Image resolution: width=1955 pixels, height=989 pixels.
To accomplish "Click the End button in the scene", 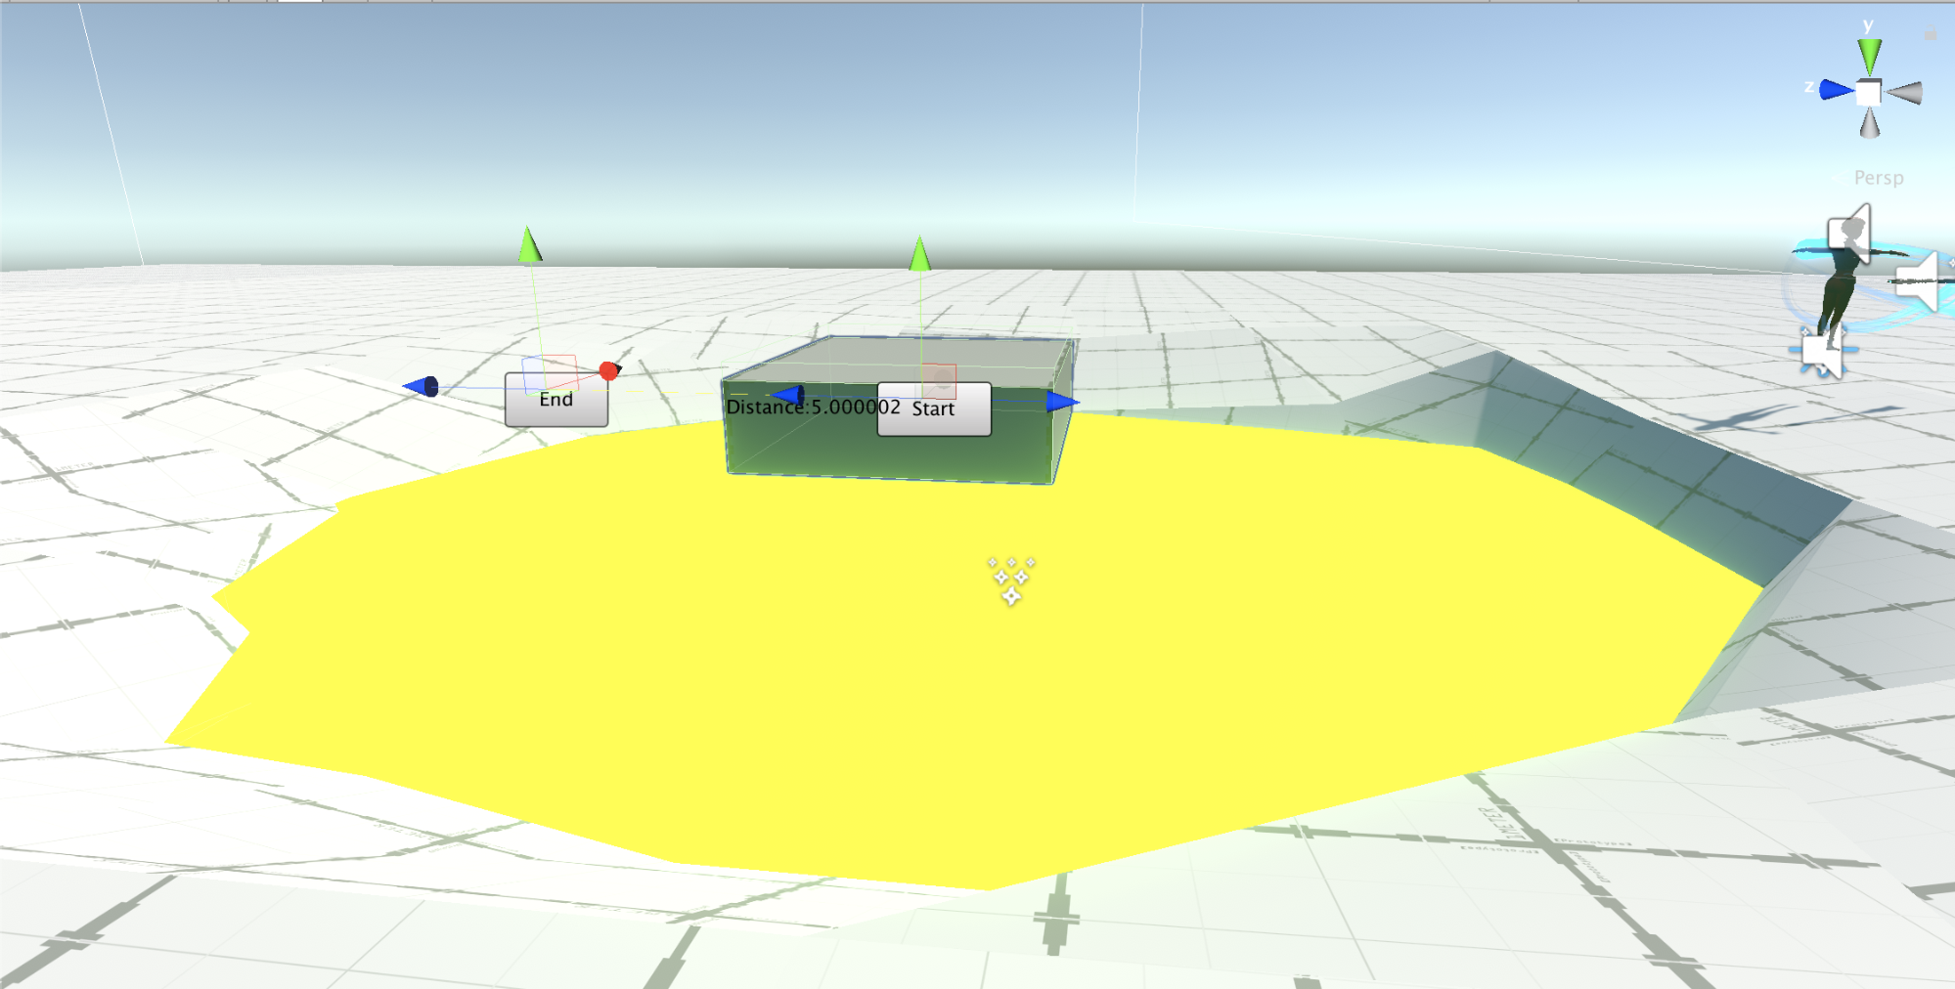I will coord(556,400).
